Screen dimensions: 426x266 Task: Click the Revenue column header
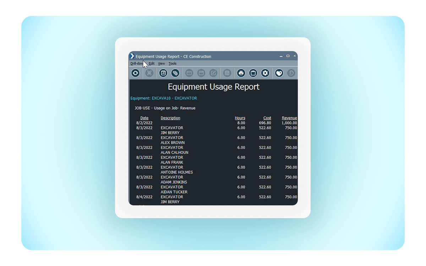tap(289, 118)
